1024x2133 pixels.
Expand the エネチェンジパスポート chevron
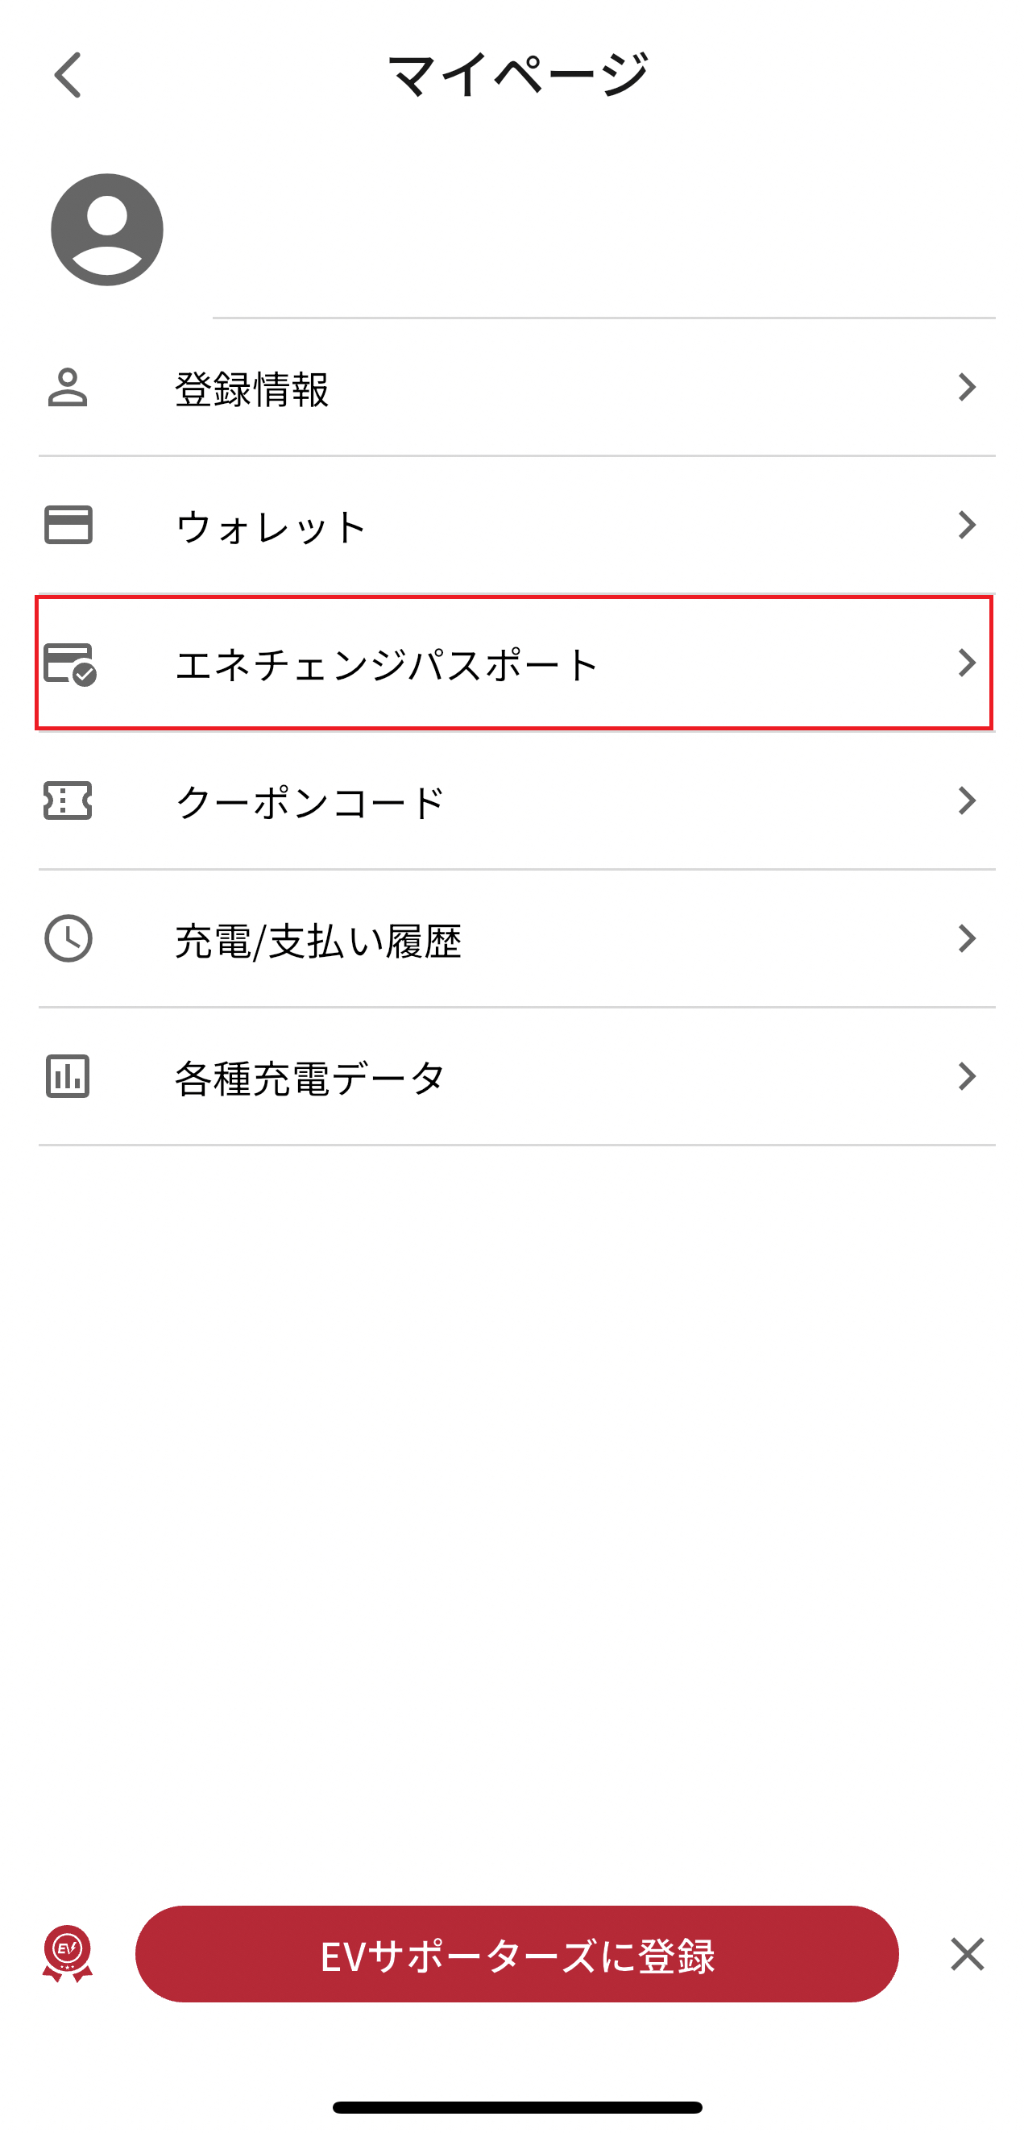[x=965, y=663]
